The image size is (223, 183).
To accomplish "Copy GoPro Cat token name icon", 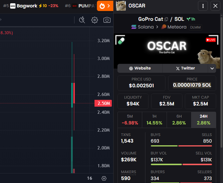I will (x=166, y=19).
